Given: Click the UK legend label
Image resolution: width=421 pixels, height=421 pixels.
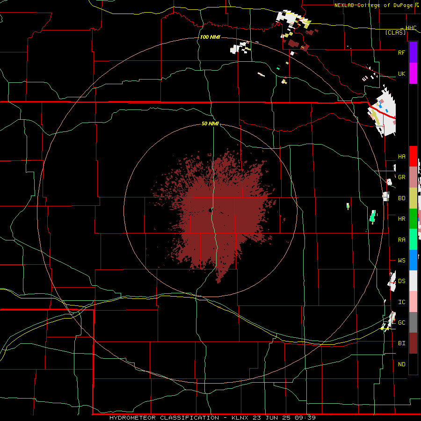Looking at the screenshot, I should coord(401,73).
